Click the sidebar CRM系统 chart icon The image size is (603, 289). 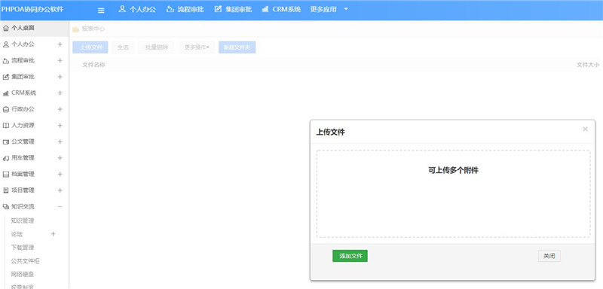tap(6, 93)
